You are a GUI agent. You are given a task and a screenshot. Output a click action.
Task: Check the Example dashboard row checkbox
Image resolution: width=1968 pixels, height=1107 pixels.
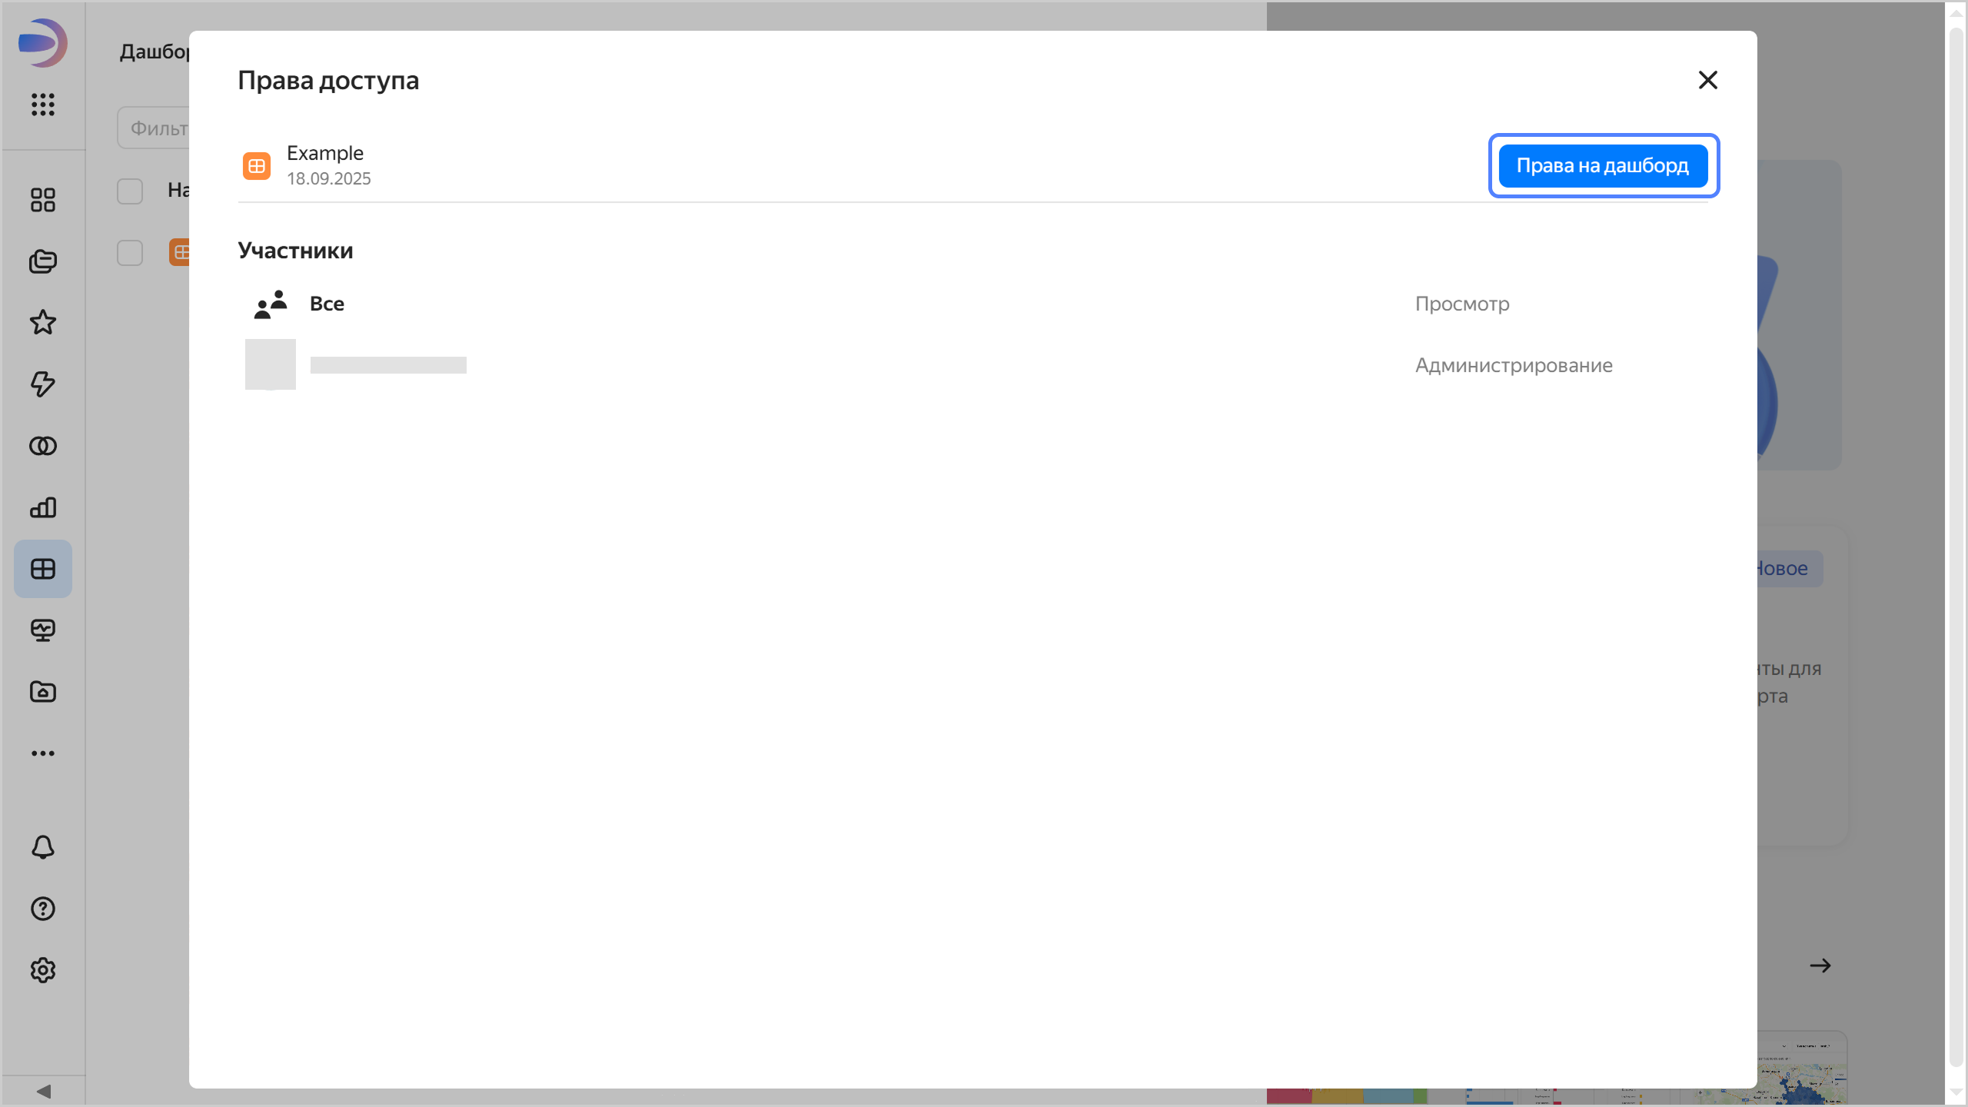[130, 252]
